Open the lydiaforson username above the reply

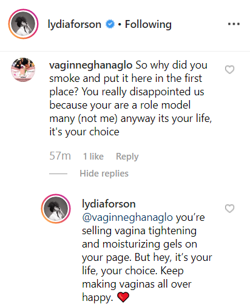tap(109, 204)
